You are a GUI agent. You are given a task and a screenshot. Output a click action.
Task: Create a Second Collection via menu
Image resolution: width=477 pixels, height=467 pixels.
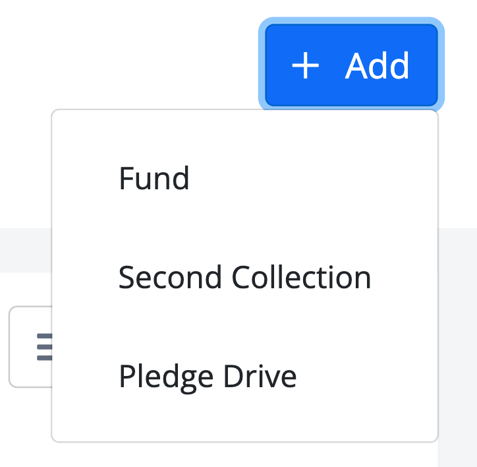point(245,277)
